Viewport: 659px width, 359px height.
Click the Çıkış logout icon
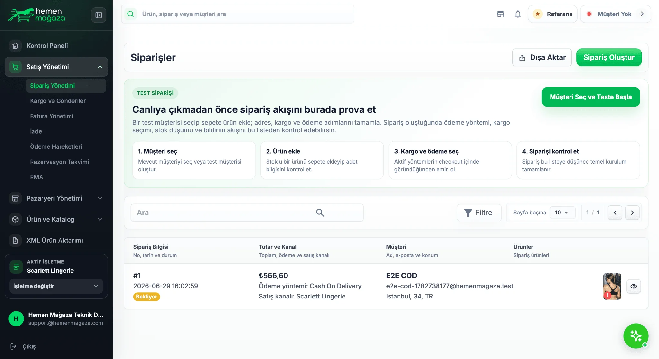pos(14,346)
